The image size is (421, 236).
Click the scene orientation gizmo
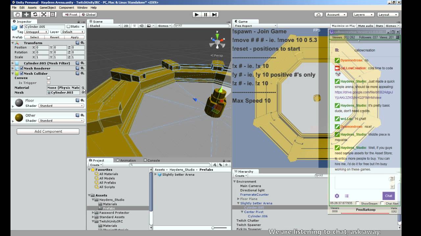click(x=217, y=41)
